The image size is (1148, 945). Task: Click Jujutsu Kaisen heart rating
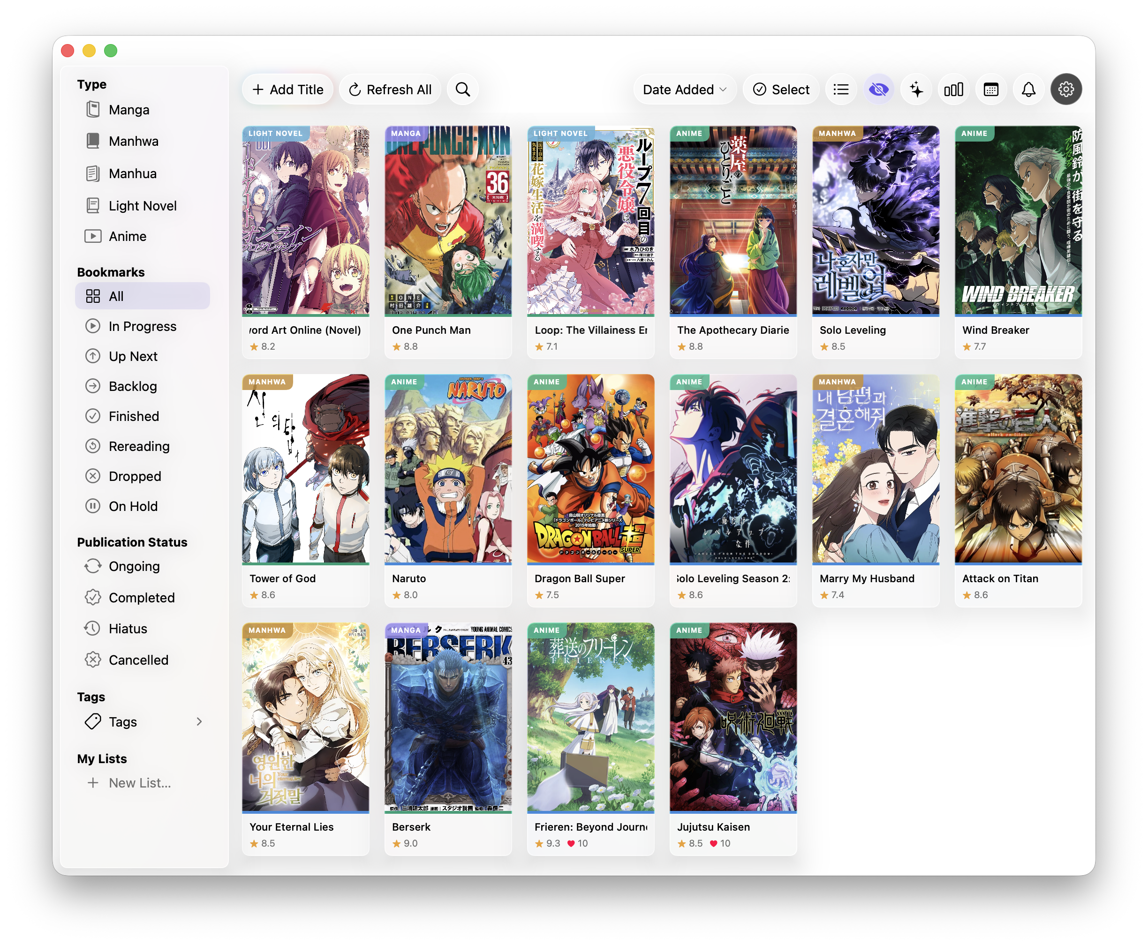pos(713,843)
